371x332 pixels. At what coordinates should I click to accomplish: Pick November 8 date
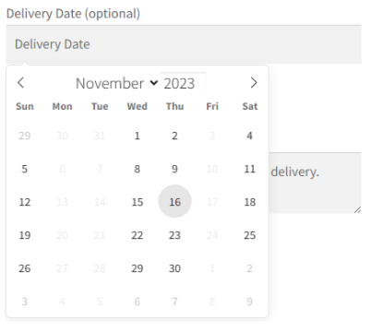click(x=138, y=169)
